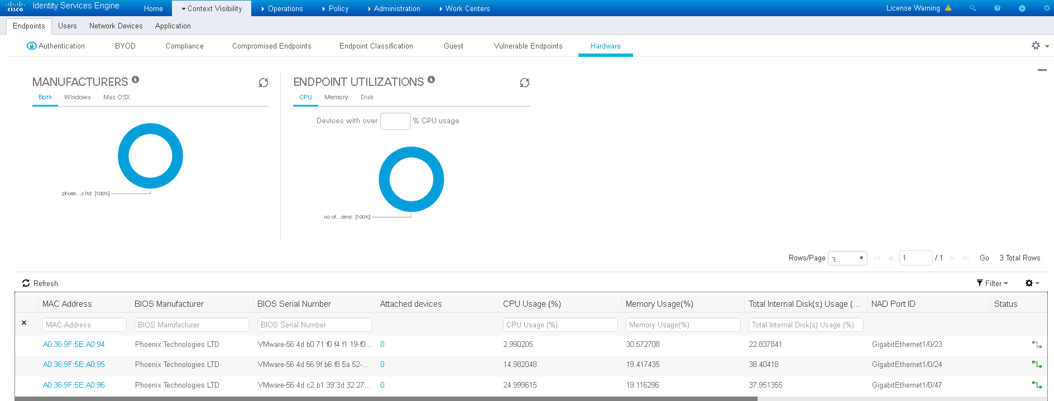Select the Both manufacturers tab
This screenshot has height=401, width=1054.
click(45, 97)
